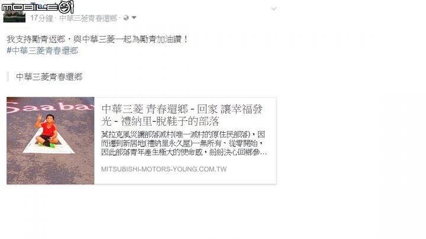The width and height of the screenshot is (426, 239).
Task: Open the 17分鐘 post timestamp
Action: pos(41,18)
